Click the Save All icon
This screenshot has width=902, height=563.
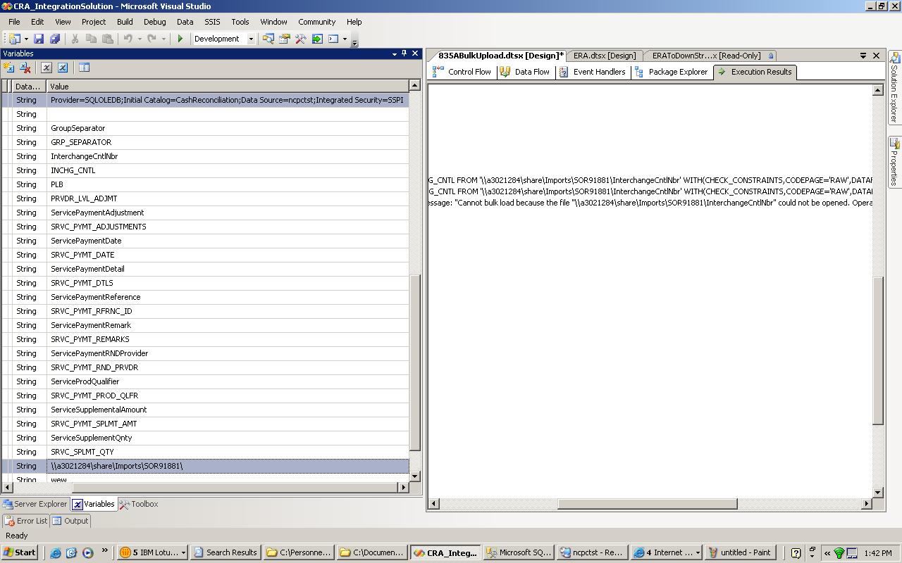tap(54, 39)
